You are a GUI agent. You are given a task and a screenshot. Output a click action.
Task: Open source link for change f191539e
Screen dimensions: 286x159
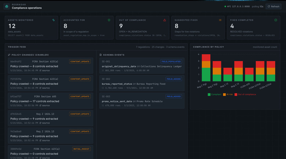(x=44, y=88)
